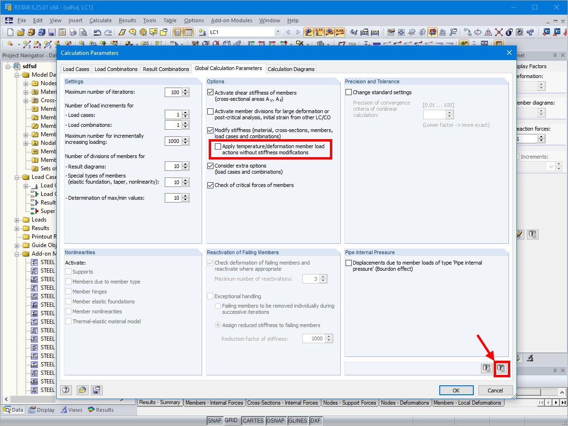
Task: Increase Maximum number of iterations with the stepper
Action: coord(186,90)
